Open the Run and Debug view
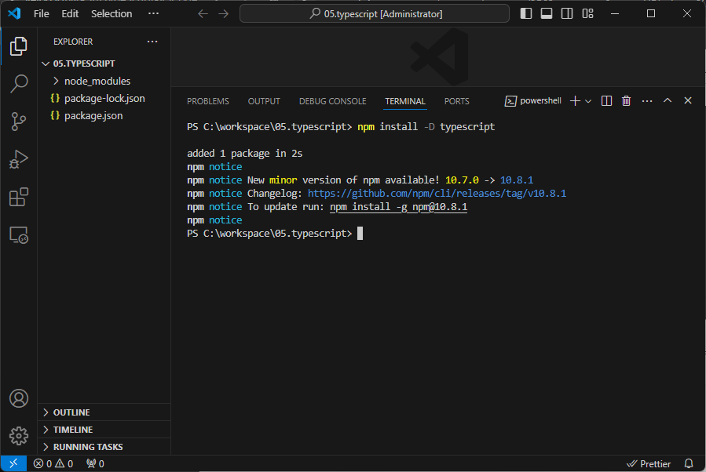This screenshot has width=706, height=472. (x=19, y=159)
